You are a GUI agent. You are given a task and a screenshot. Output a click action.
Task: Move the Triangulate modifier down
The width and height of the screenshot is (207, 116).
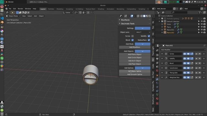(x=200, y=73)
